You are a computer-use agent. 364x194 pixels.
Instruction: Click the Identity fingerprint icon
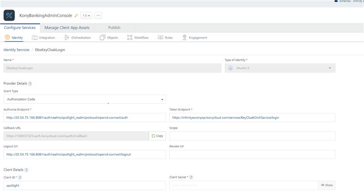click(x=7, y=37)
